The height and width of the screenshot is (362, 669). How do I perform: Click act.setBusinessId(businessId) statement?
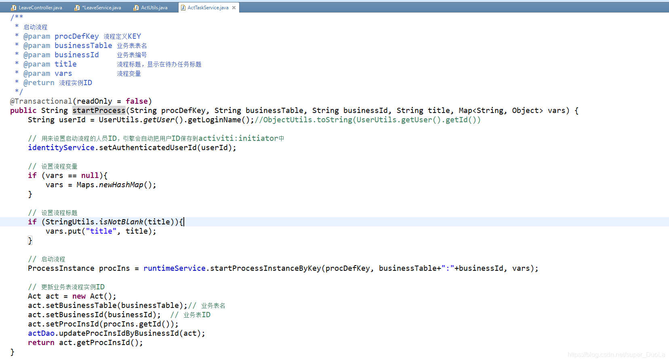(94, 315)
